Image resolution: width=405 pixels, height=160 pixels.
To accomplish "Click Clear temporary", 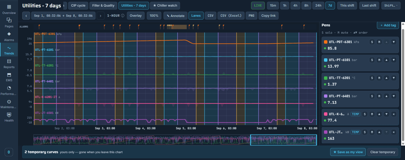I will [382, 152].
